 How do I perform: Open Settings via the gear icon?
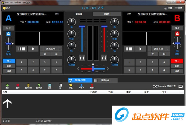point(168,8)
